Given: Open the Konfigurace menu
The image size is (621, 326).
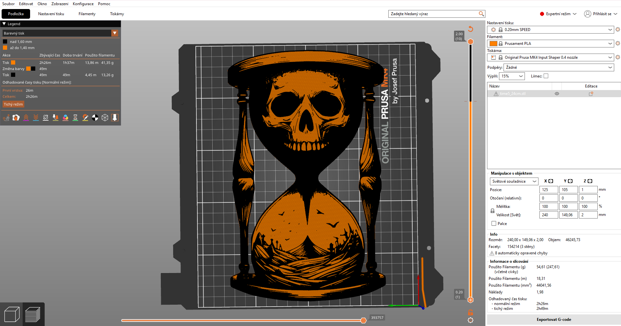Looking at the screenshot, I should (x=83, y=4).
